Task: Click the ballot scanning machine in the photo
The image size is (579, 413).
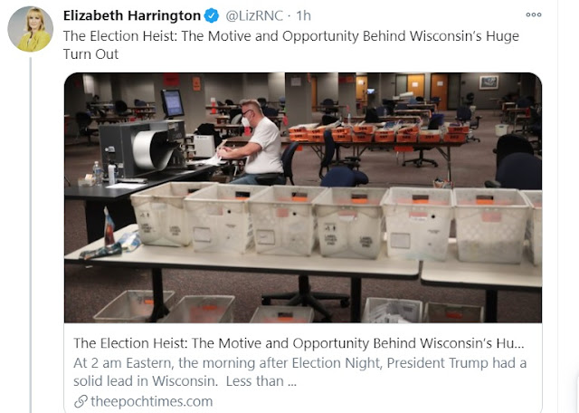Action: point(142,149)
